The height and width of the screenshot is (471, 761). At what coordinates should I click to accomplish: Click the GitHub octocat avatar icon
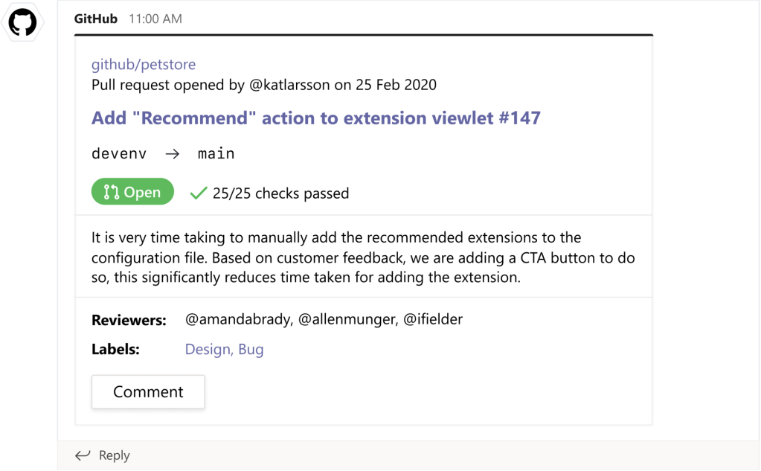23,22
